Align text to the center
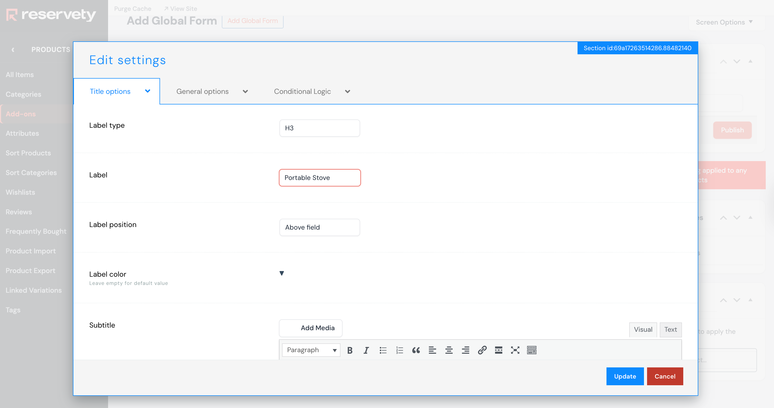 coord(449,350)
